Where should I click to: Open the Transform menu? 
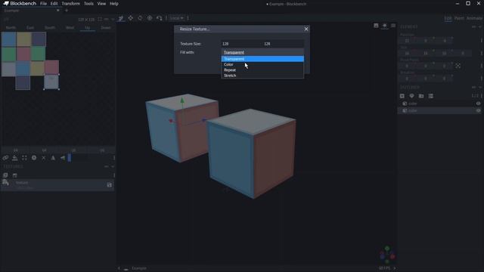coord(70,4)
